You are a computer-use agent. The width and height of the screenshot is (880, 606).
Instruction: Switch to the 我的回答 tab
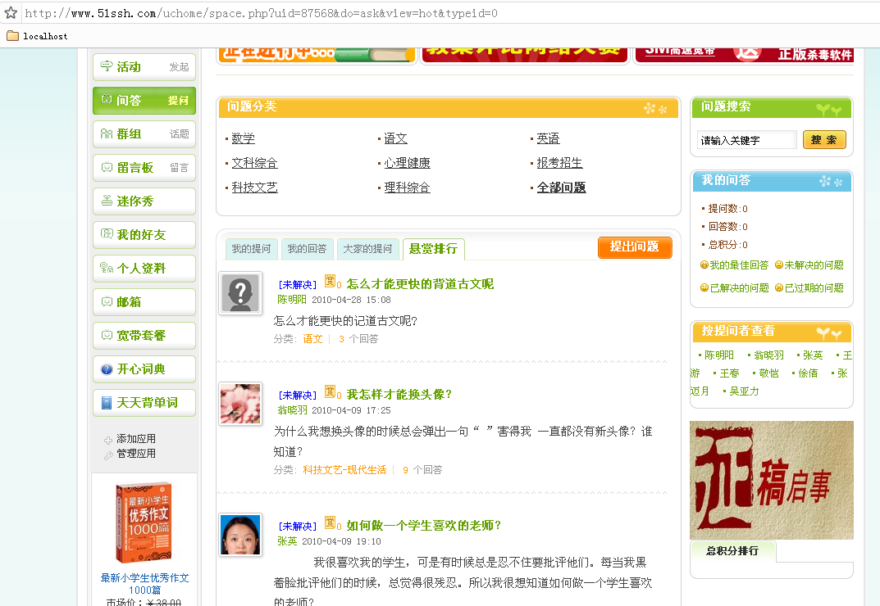(x=307, y=249)
